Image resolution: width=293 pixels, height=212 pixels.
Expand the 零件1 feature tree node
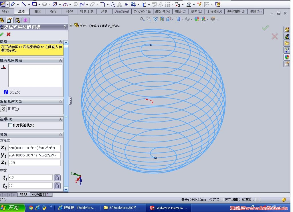point(71,25)
